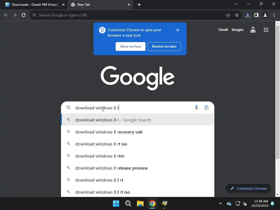Open the Gmail link
This screenshot has width=280, height=210.
(223, 30)
